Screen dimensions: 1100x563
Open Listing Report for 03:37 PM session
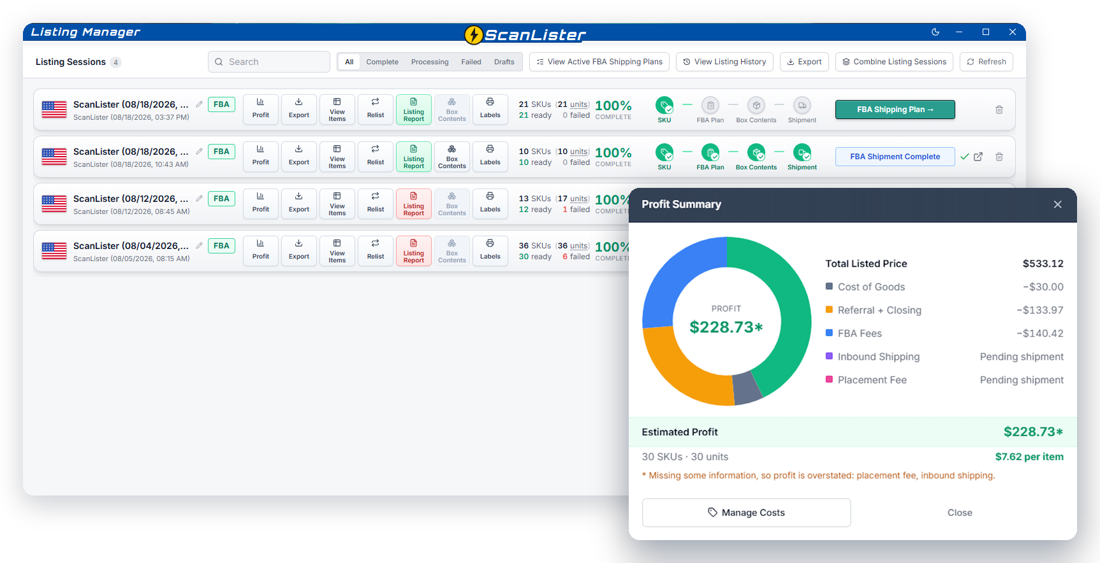(414, 109)
